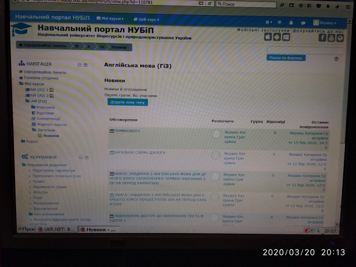356x267 pixels.
Task: Open the Цей курс dropdown in top bar
Action: click(146, 19)
